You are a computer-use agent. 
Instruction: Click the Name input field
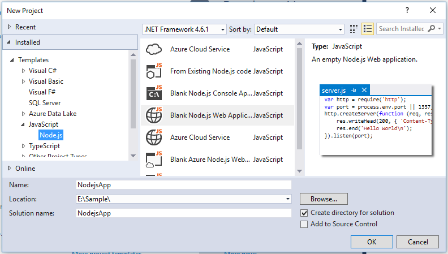[x=184, y=185]
